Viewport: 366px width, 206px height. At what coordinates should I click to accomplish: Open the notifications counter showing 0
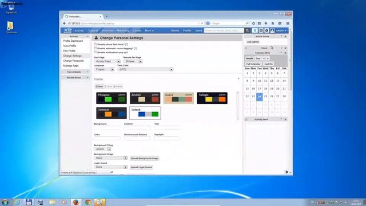(x=254, y=30)
